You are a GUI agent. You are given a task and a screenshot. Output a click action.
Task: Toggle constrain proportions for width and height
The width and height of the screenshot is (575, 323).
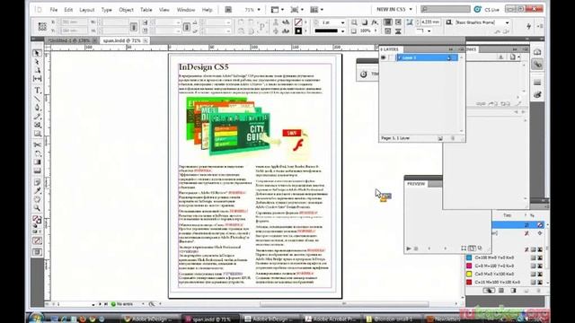point(134,26)
